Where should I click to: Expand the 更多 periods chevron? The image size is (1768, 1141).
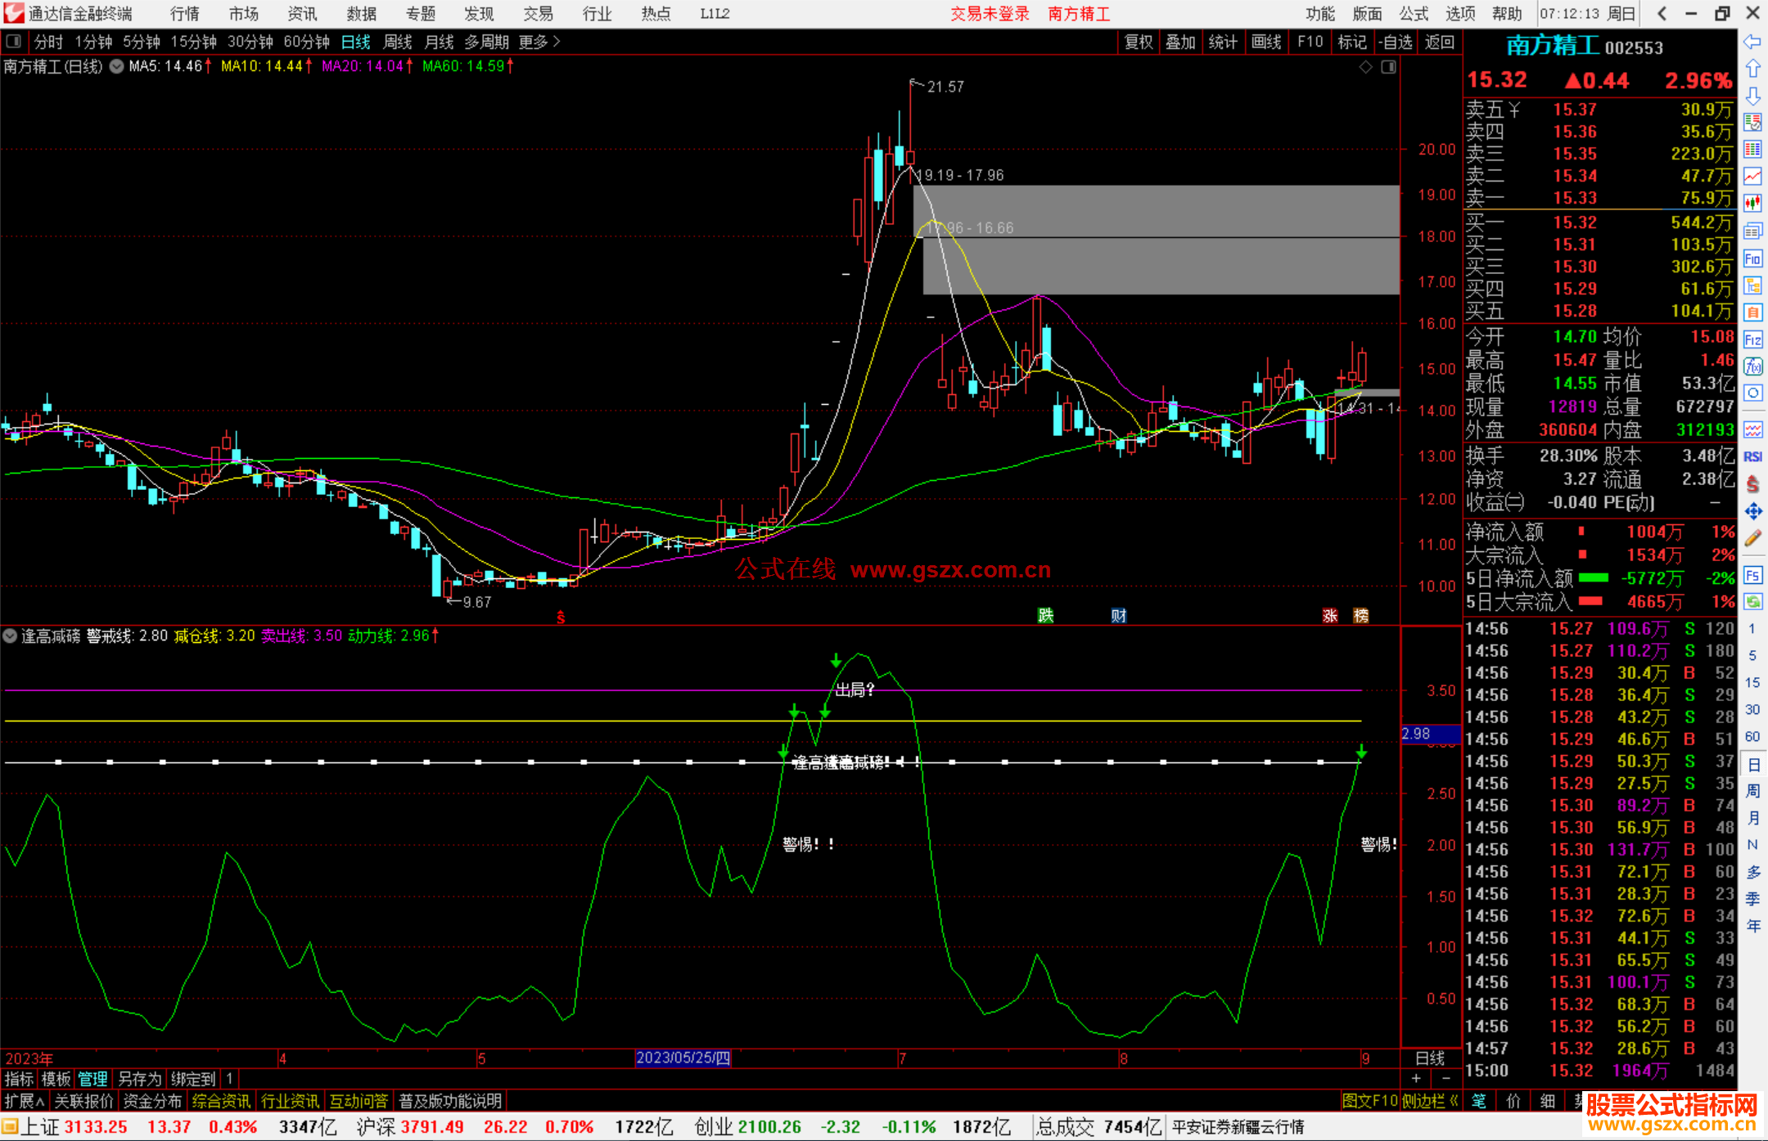click(557, 41)
